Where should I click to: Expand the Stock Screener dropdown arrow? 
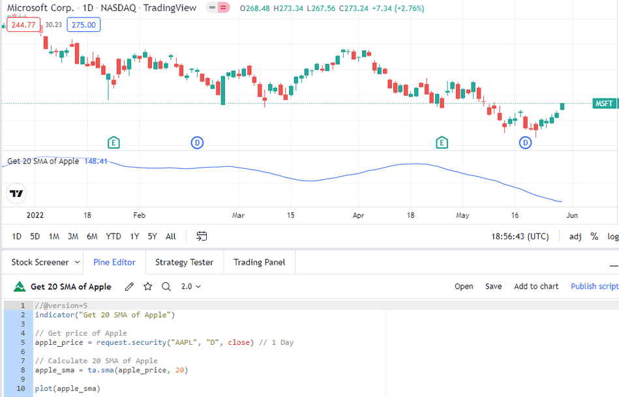click(78, 262)
